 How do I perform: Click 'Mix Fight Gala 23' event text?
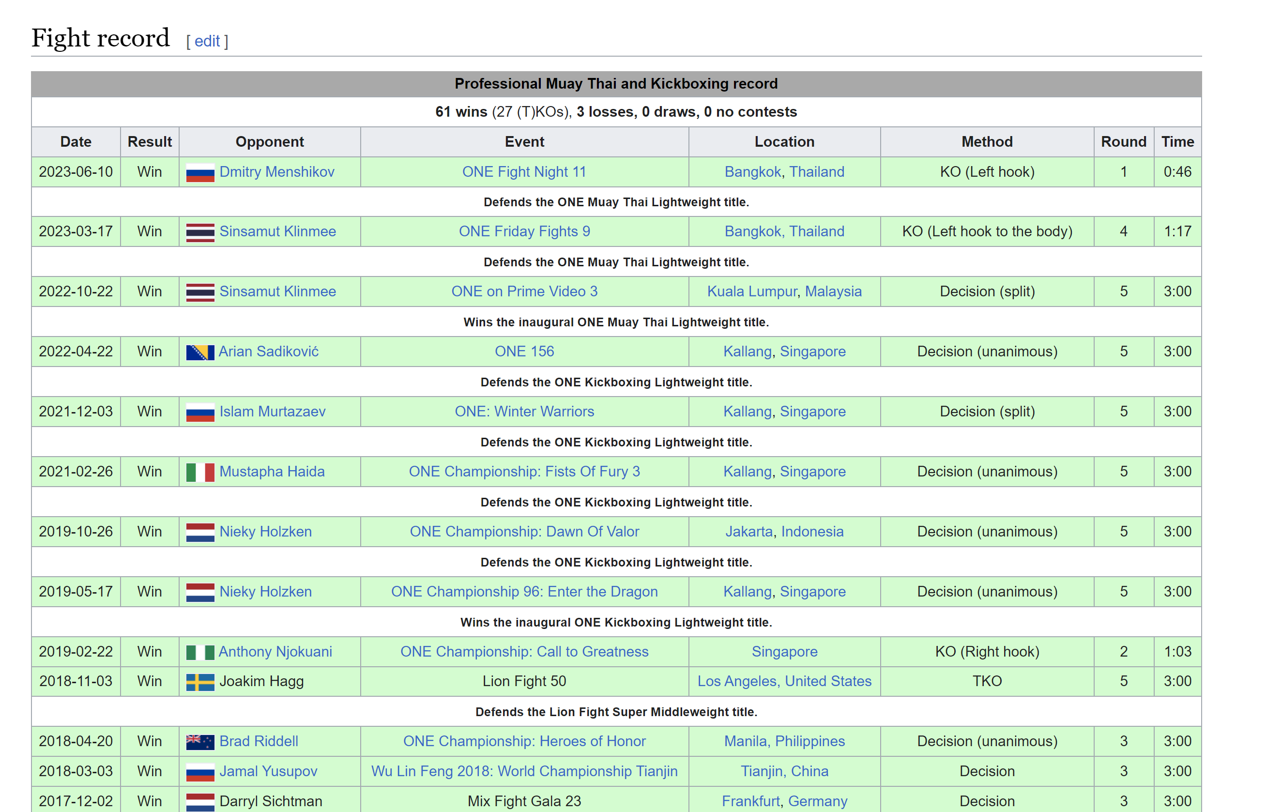click(524, 802)
